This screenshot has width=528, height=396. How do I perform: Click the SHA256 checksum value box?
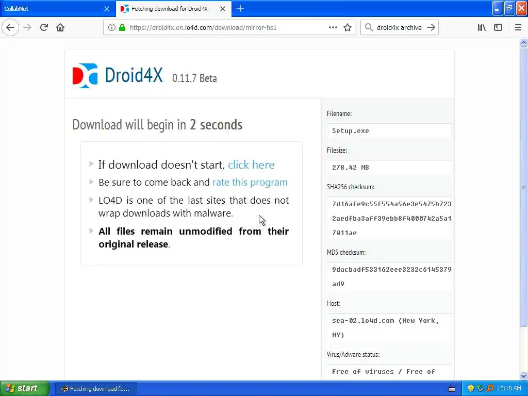point(389,218)
